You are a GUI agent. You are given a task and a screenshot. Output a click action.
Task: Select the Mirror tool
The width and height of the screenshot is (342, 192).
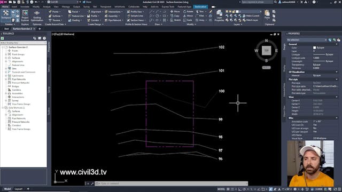188,16
